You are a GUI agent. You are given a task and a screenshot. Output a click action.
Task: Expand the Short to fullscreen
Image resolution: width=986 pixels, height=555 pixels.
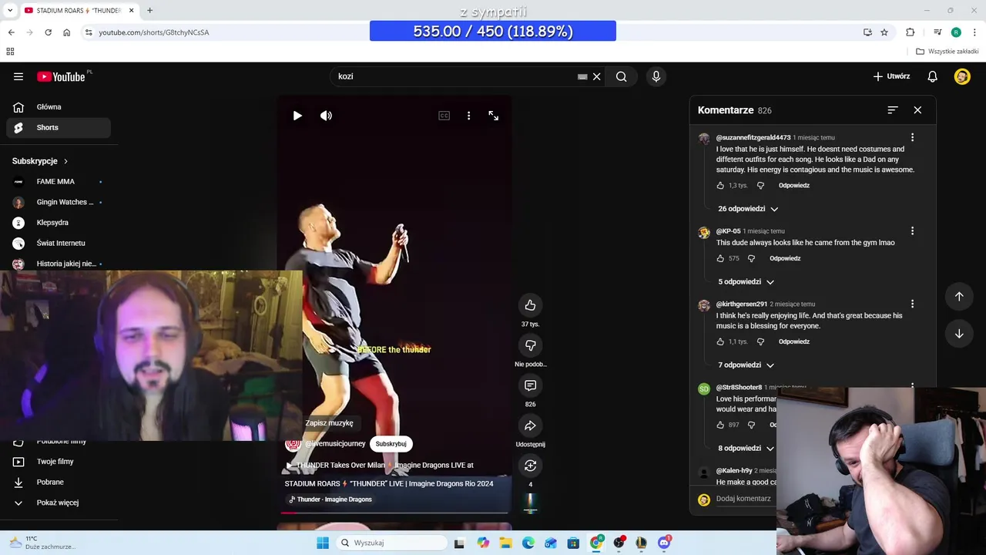coord(494,116)
